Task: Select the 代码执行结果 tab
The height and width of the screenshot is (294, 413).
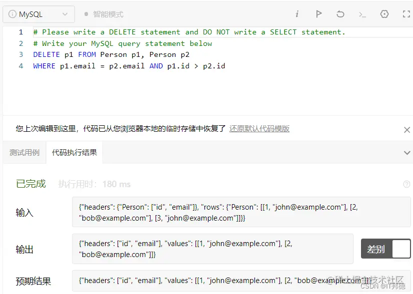Action: click(74, 153)
